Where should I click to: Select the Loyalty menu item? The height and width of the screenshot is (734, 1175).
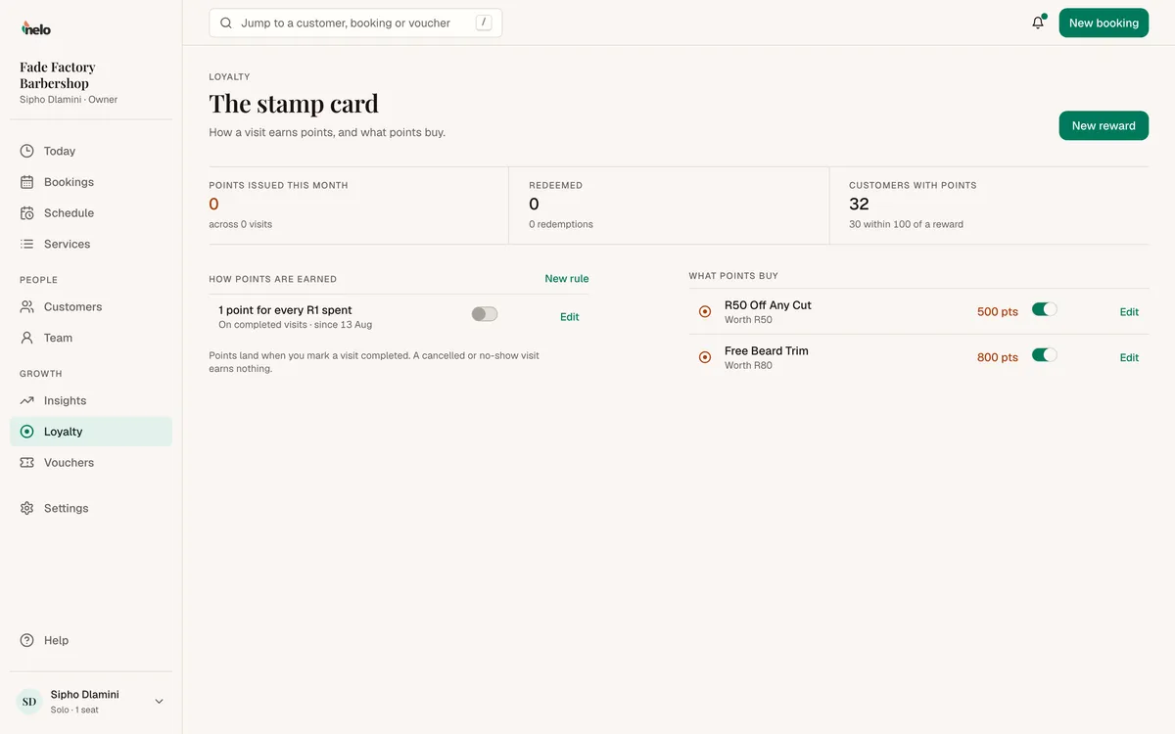[x=91, y=432]
